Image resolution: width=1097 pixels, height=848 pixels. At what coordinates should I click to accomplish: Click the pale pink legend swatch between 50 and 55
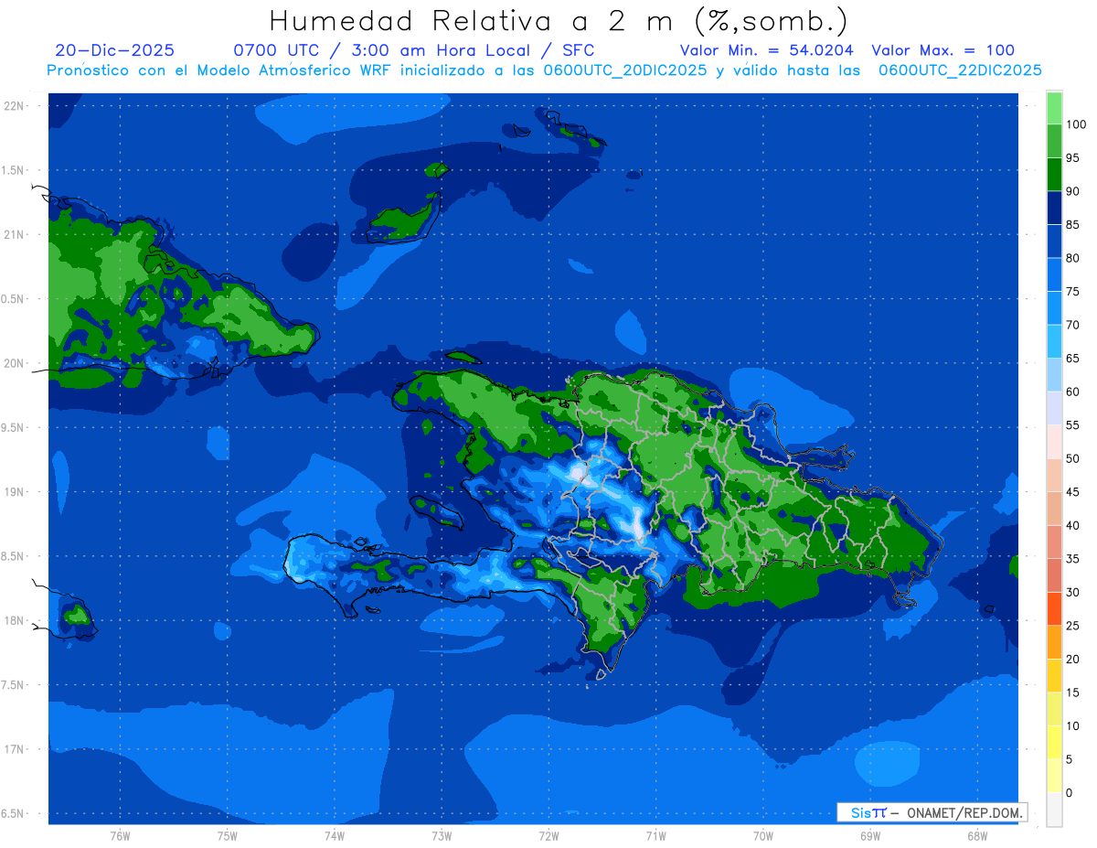coord(1054,441)
